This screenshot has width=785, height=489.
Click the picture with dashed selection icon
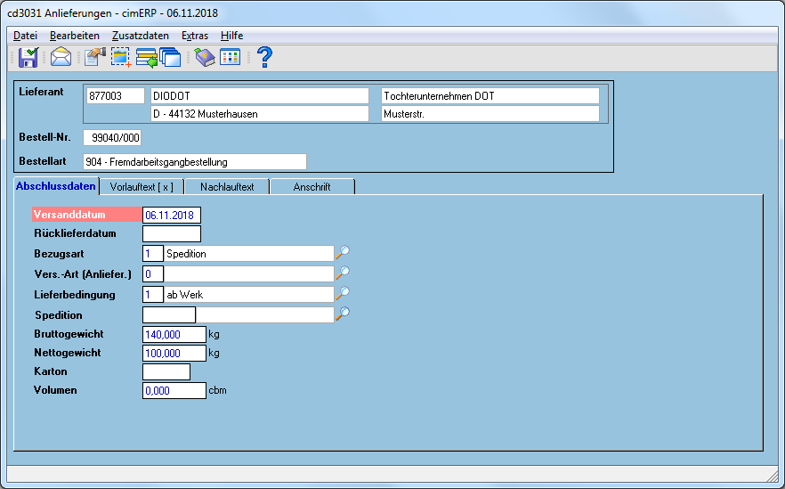pyautogui.click(x=121, y=57)
